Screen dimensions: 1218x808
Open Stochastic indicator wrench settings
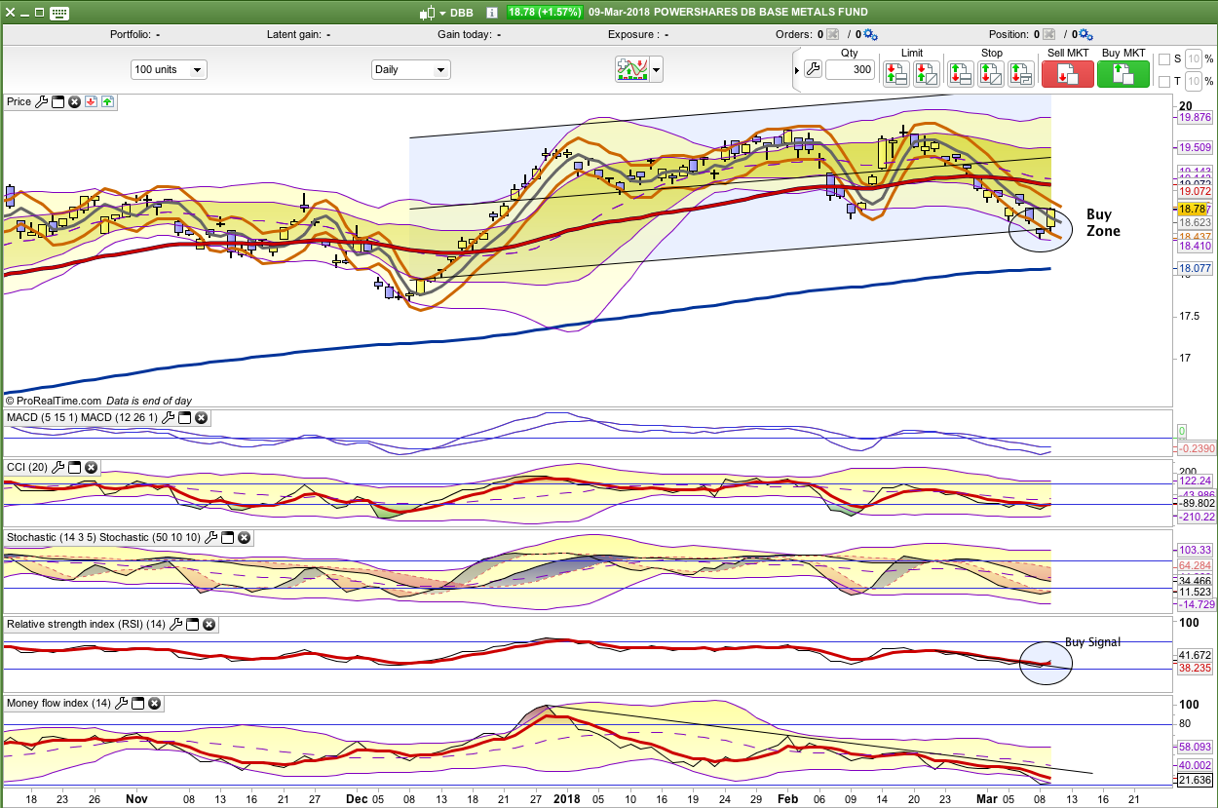point(210,537)
